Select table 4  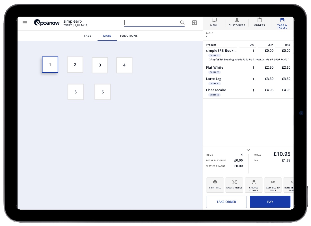(124, 65)
